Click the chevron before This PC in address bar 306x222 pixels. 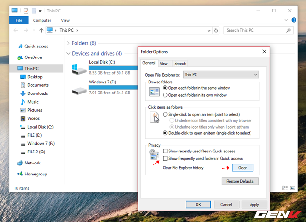pos(55,30)
